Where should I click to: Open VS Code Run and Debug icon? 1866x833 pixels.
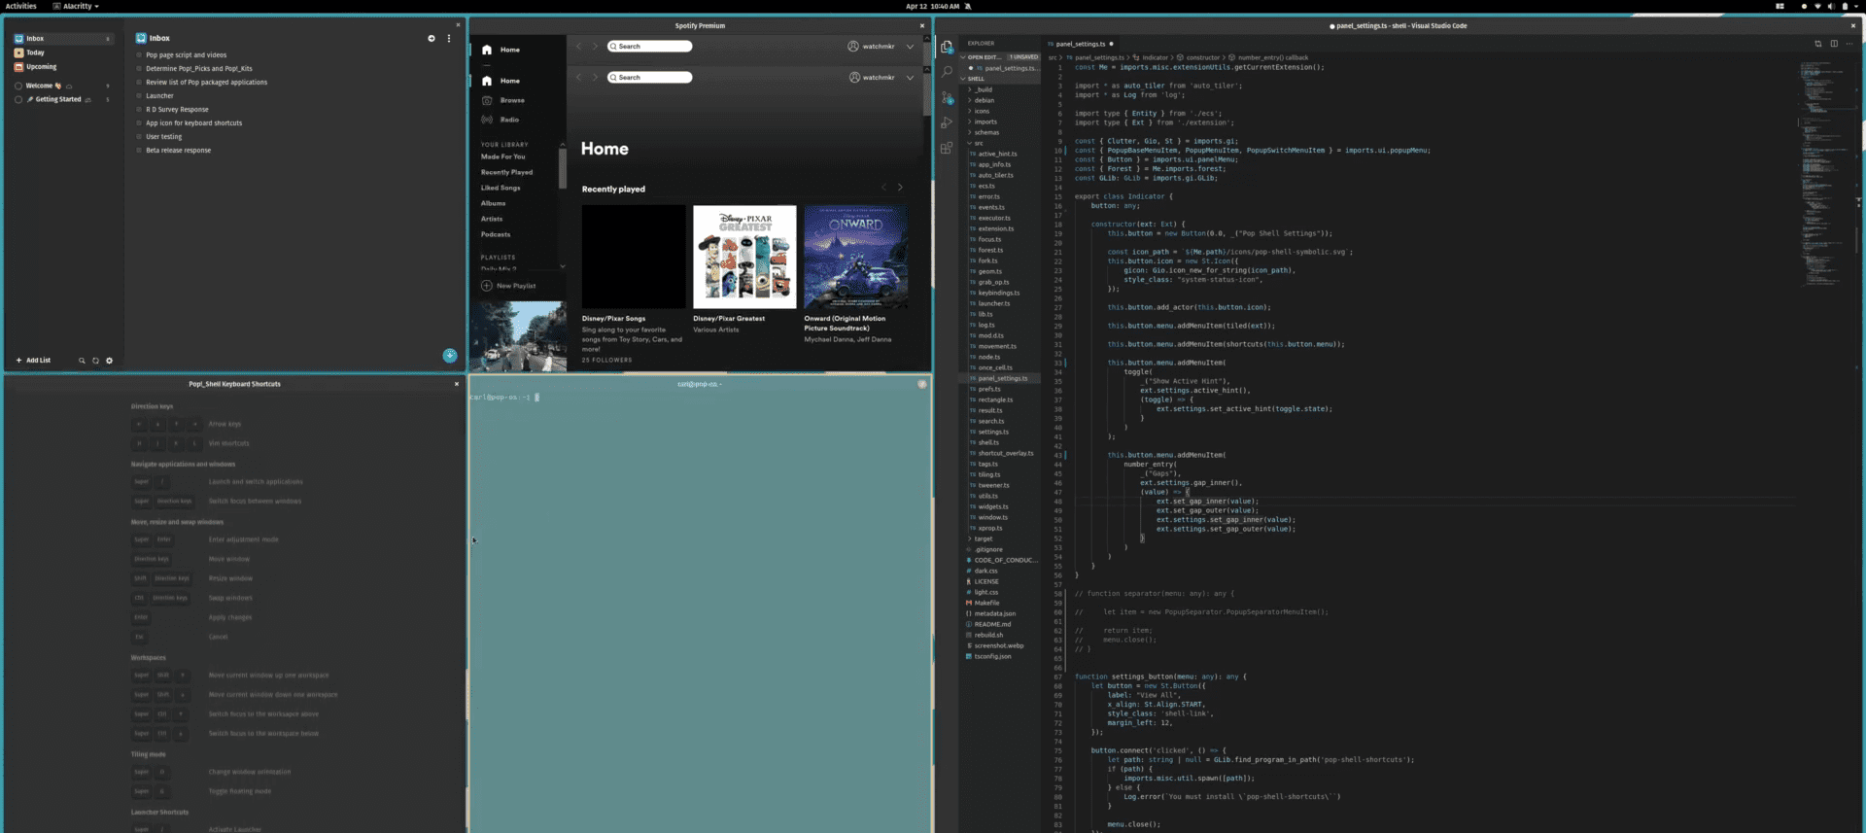pos(947,122)
